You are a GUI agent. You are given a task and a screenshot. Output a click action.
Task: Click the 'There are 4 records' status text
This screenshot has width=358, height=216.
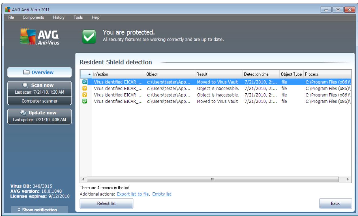pos(104,188)
